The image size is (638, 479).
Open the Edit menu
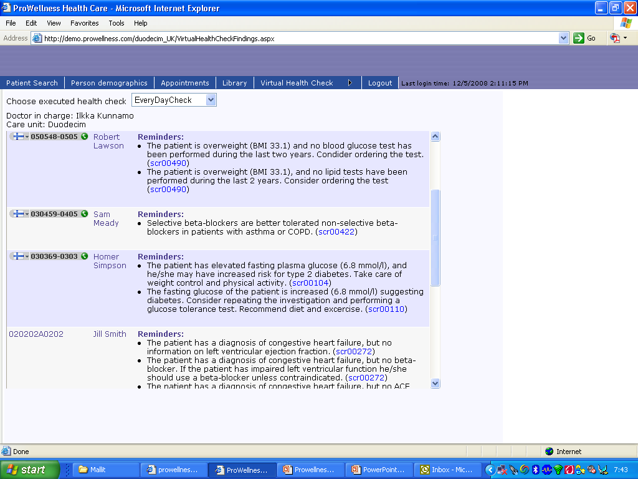[x=31, y=23]
